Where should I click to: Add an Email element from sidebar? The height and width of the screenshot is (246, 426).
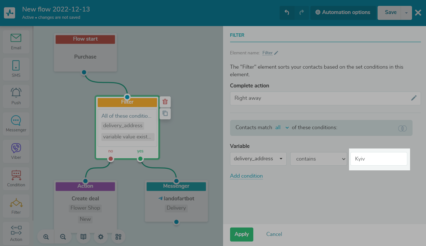click(x=16, y=41)
